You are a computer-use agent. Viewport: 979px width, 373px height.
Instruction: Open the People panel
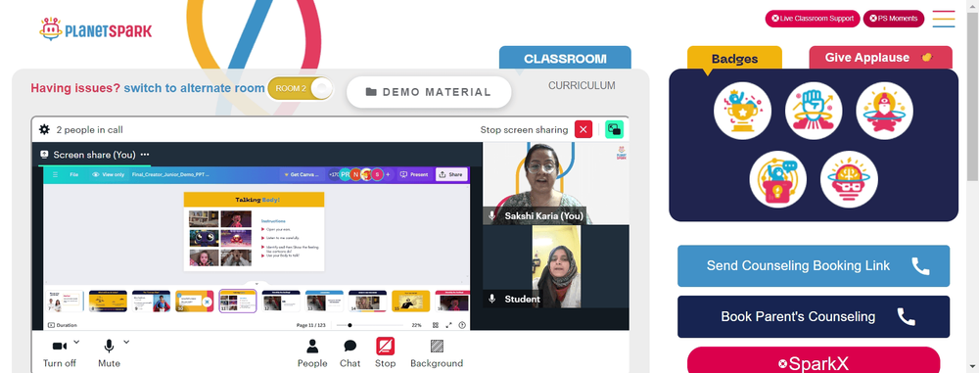point(312,353)
